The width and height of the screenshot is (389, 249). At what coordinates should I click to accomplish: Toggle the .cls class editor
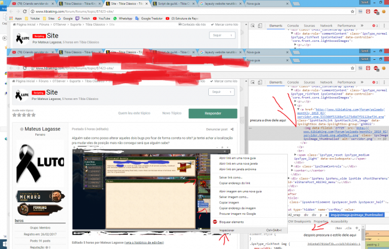348,228
